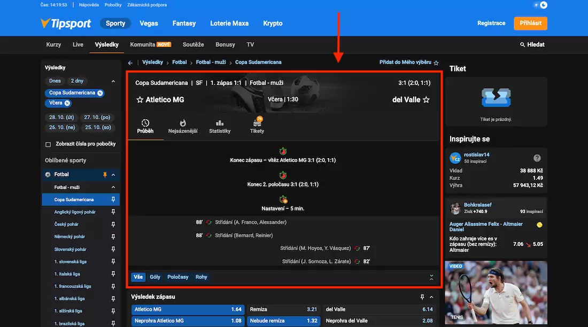Open the Registrace link
The height and width of the screenshot is (327, 588).
point(490,23)
